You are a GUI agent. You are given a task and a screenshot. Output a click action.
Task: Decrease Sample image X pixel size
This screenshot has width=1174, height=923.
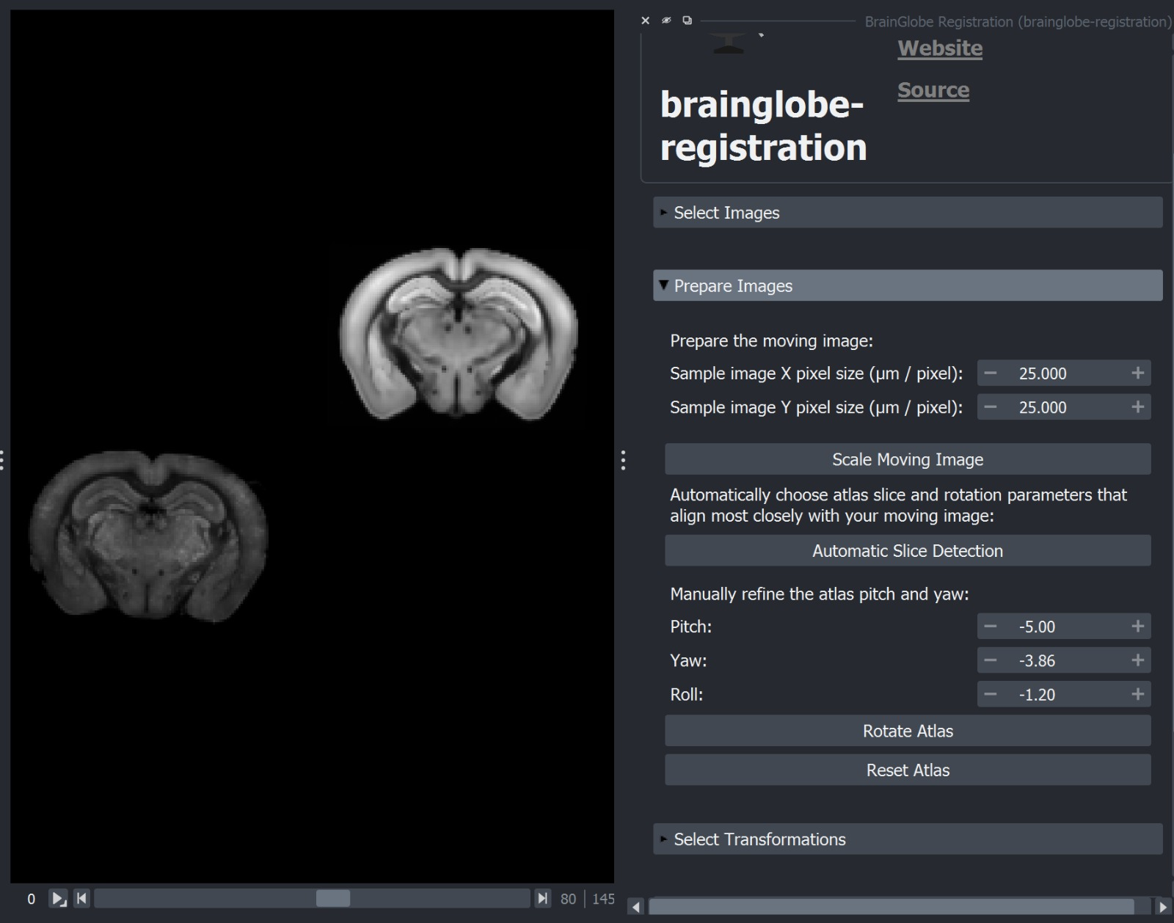tap(991, 373)
